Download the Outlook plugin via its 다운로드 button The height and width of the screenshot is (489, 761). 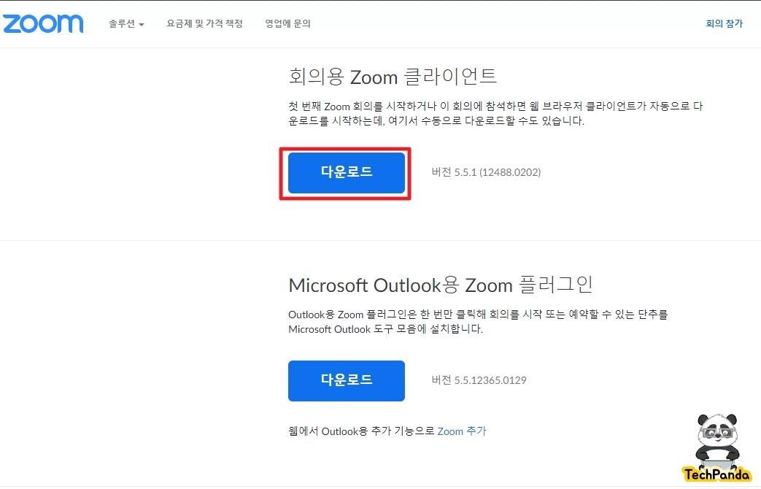click(x=347, y=380)
